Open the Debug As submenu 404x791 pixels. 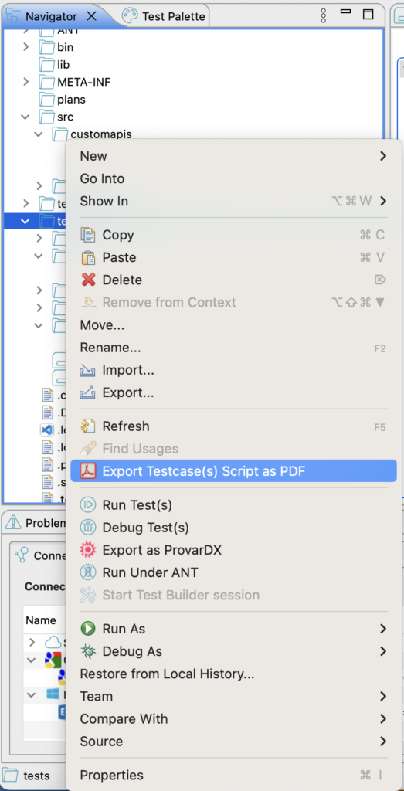[233, 651]
